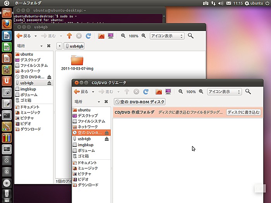Select the 2011-10-03-07-img folder
The image size is (271, 203).
77,62
